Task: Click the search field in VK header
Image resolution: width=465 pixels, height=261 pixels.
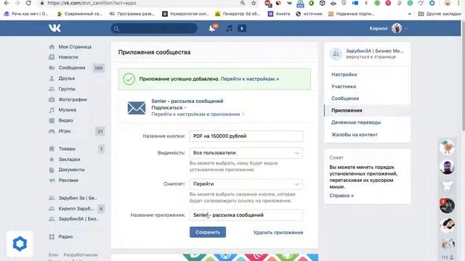Action: coord(154,28)
